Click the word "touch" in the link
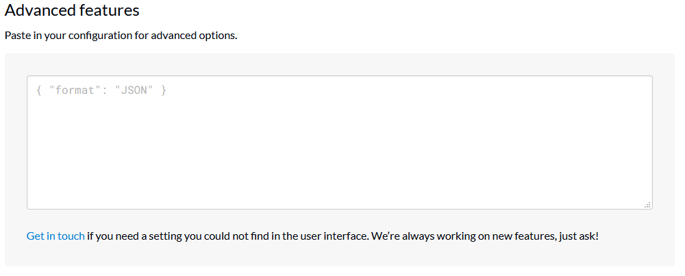This screenshot has height=276, width=685. click(71, 236)
